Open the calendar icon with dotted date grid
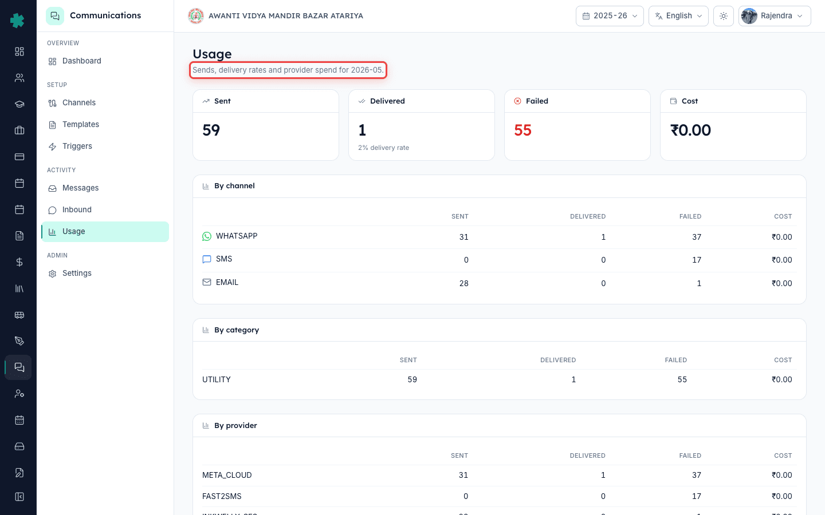The height and width of the screenshot is (515, 825). (x=19, y=420)
